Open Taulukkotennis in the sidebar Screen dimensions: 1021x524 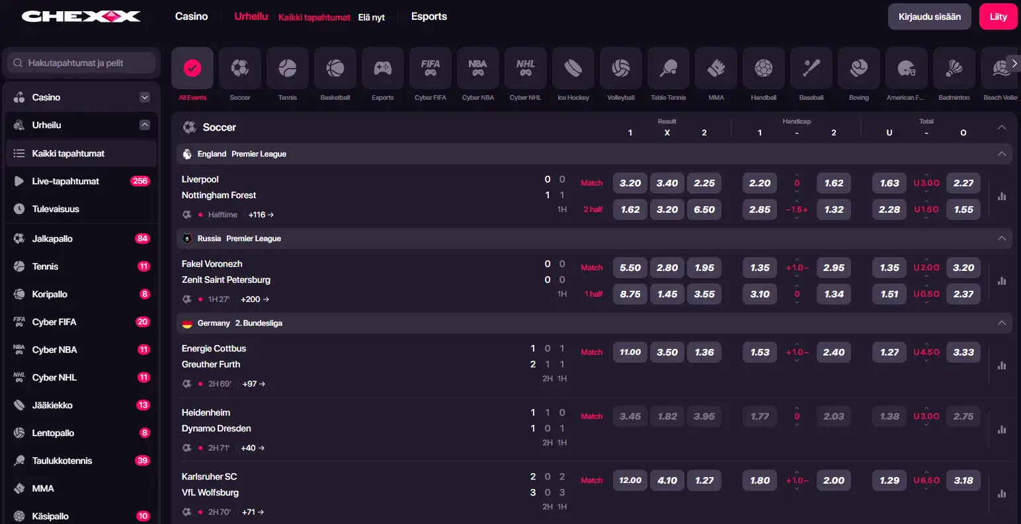coord(81,461)
